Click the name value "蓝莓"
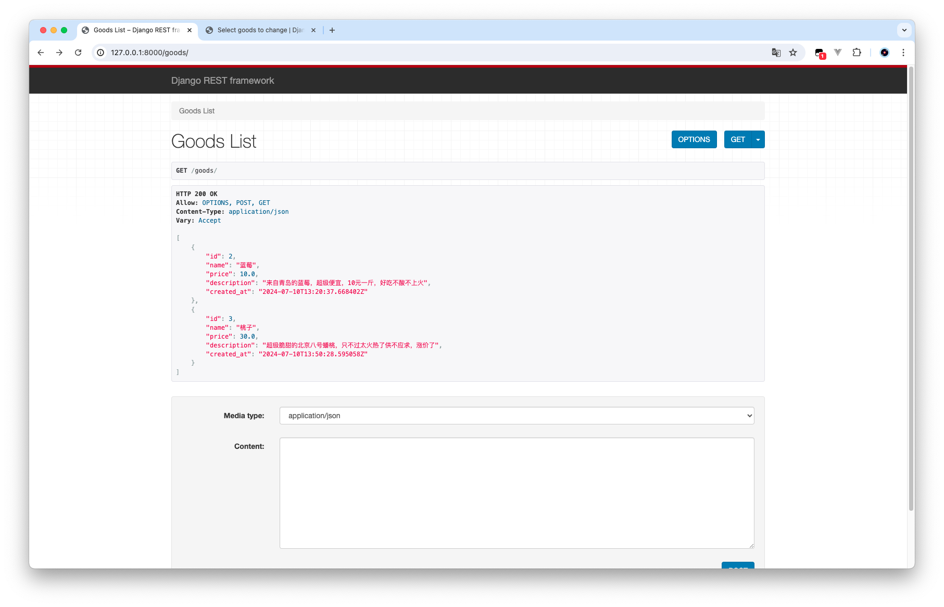Viewport: 944px width, 607px height. tap(246, 265)
